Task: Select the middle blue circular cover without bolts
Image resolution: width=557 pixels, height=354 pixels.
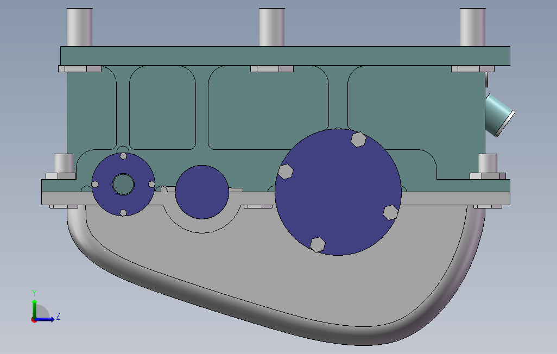Action: click(x=202, y=192)
